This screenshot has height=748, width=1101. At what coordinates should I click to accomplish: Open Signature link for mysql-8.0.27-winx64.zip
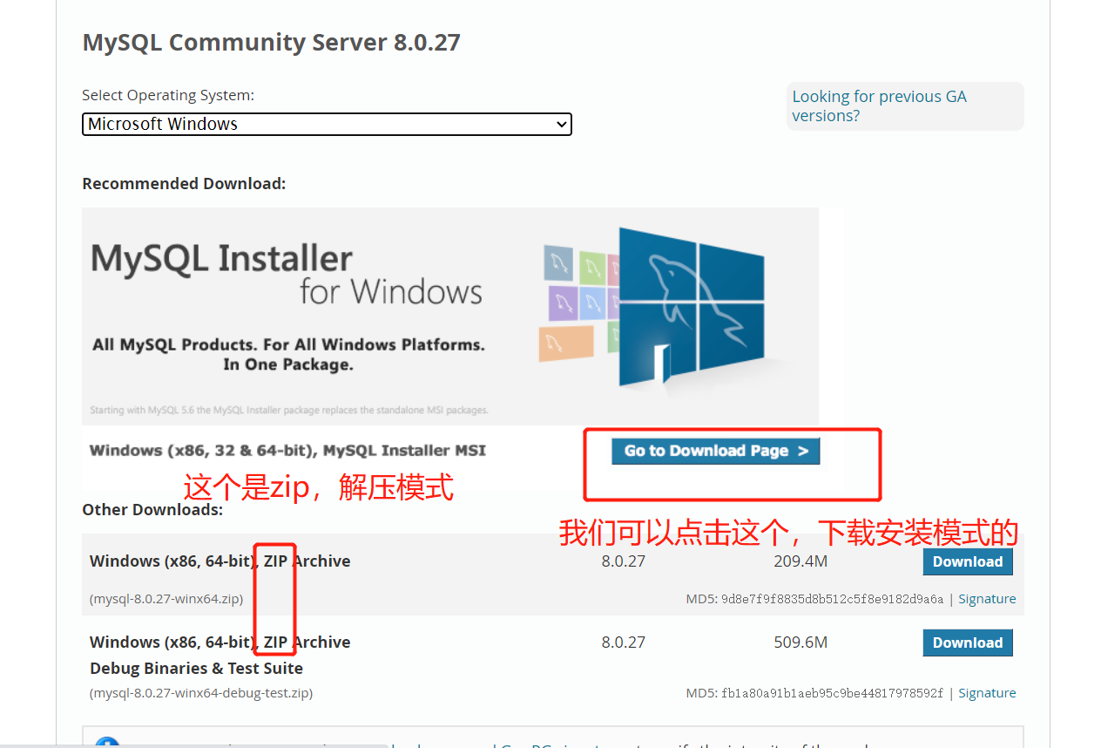pyautogui.click(x=987, y=599)
